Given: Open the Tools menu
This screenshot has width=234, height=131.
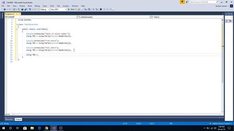Looking at the screenshot, I should coord(52,6).
